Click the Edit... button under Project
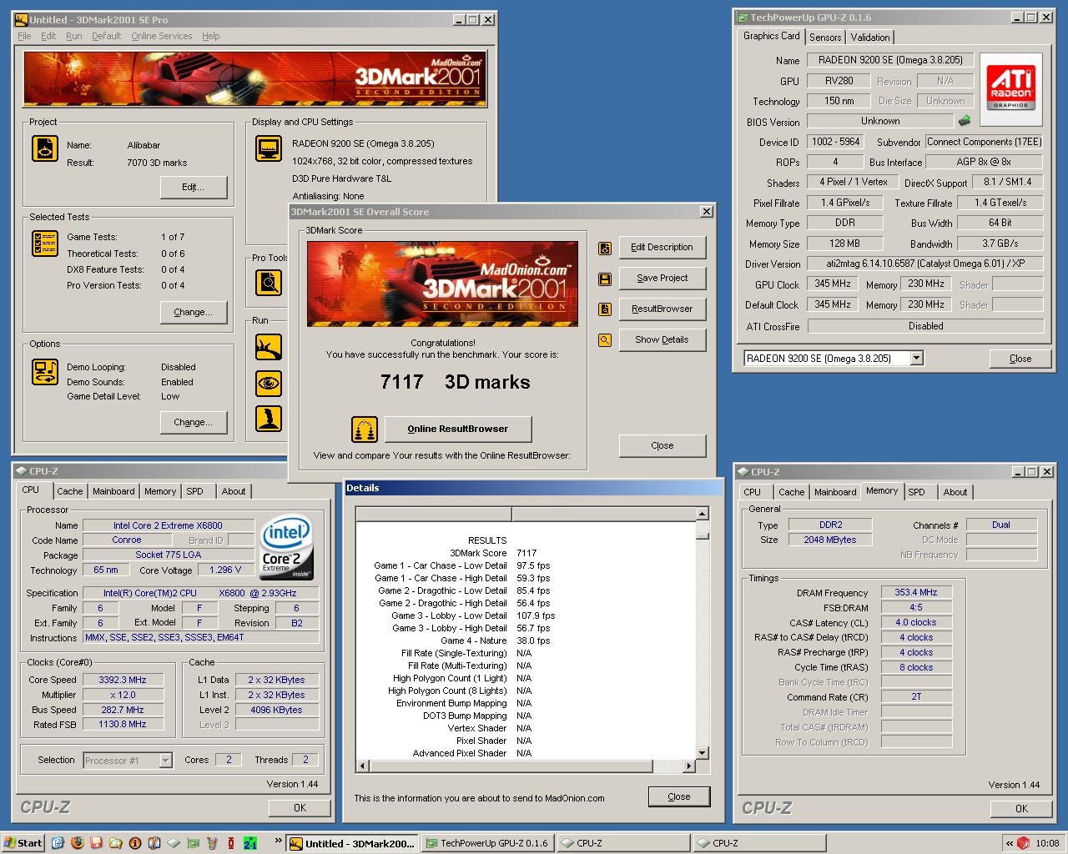 tap(194, 187)
